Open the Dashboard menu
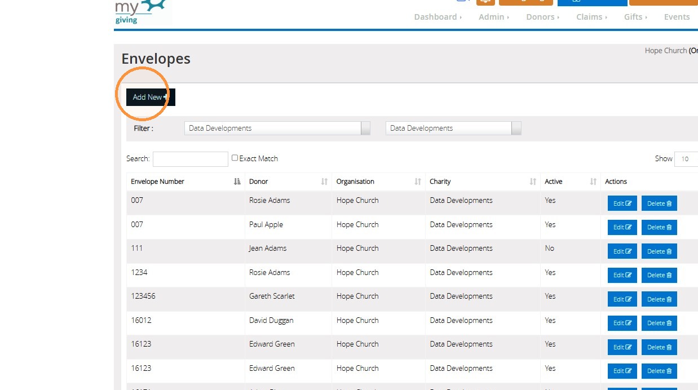Viewport: 698px width, 390px height. click(438, 17)
